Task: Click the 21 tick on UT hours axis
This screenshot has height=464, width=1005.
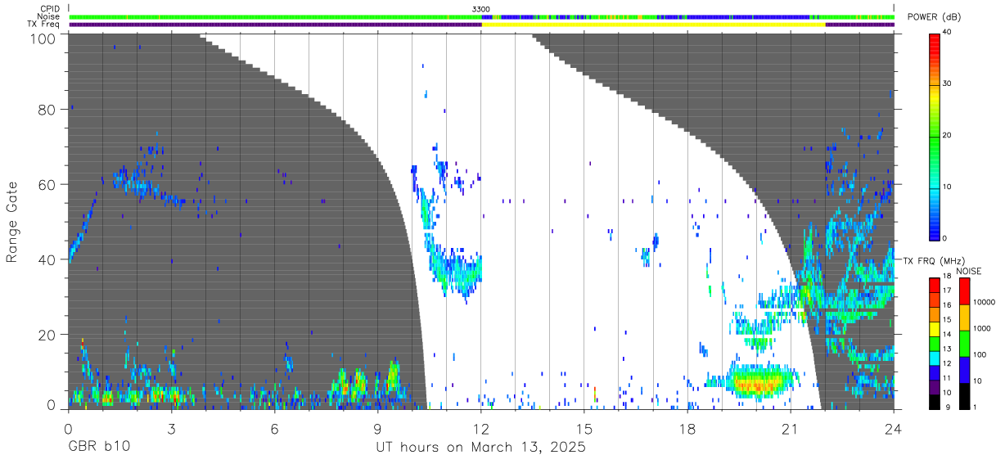Action: coord(791,428)
